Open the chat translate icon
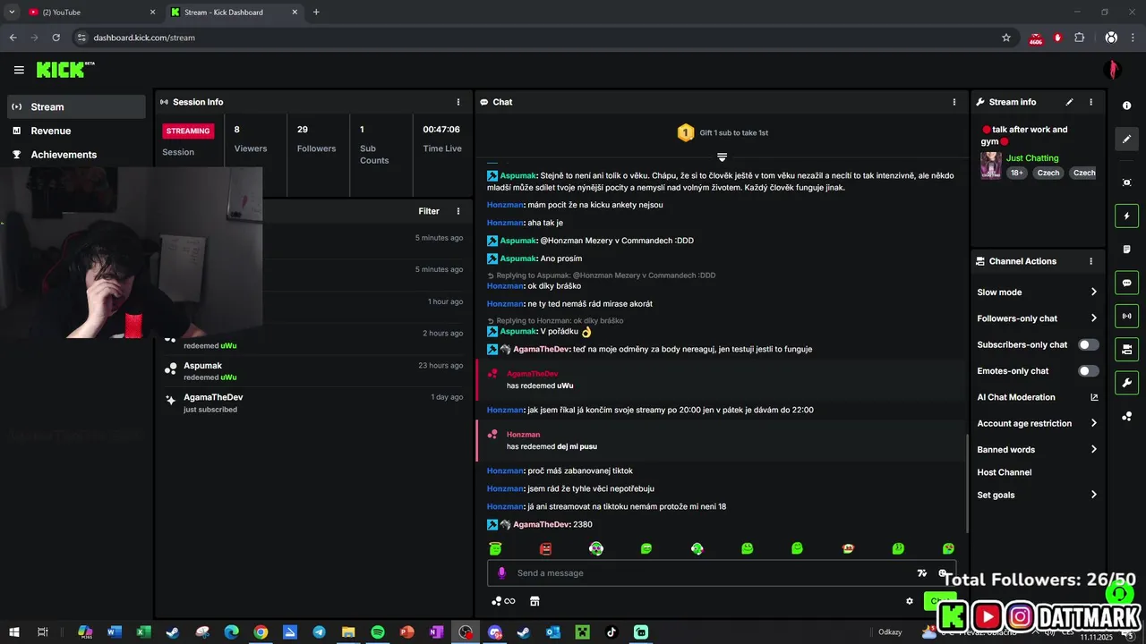The height and width of the screenshot is (644, 1146). (x=921, y=573)
